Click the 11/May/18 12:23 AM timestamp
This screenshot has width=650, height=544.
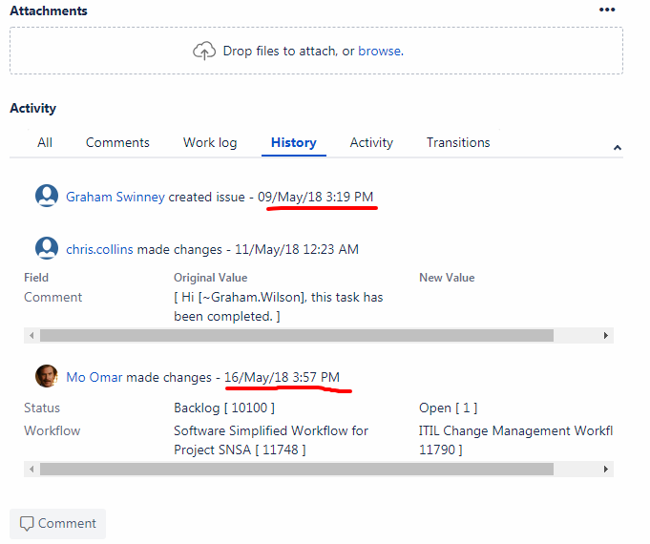297,250
